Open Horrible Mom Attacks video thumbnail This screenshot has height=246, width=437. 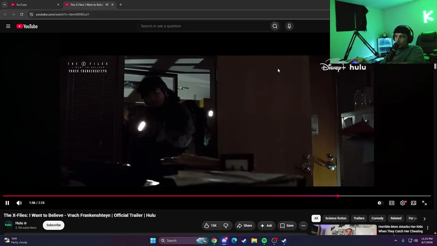344,230
